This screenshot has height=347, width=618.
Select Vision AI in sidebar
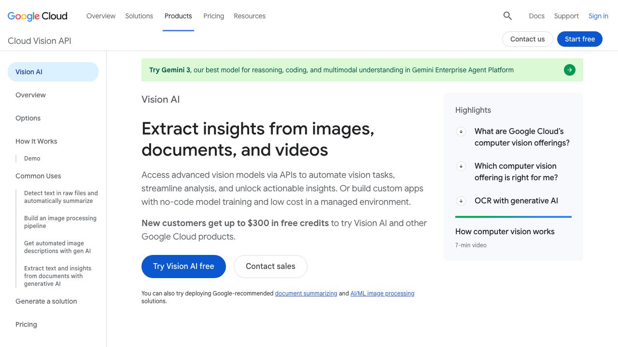pyautogui.click(x=53, y=72)
